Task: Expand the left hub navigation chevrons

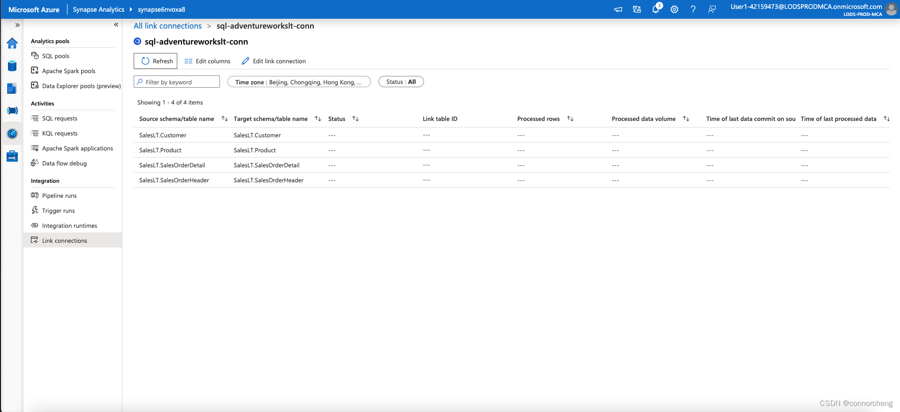Action: [17, 25]
